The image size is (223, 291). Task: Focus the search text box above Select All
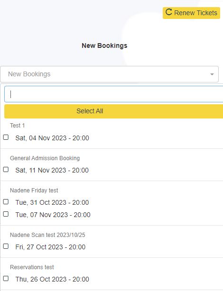coord(113,94)
